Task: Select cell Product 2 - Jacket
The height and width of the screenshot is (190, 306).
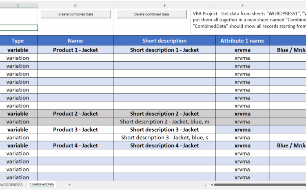Action: point(75,114)
